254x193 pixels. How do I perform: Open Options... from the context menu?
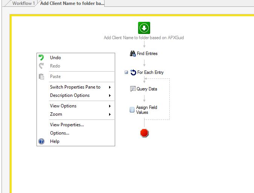(59, 133)
